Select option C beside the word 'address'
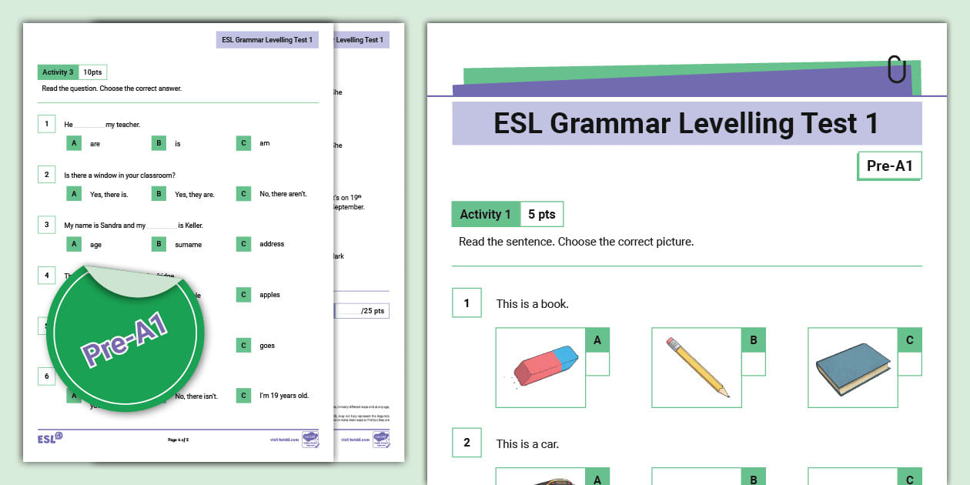The width and height of the screenshot is (970, 485). (243, 244)
